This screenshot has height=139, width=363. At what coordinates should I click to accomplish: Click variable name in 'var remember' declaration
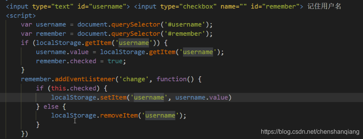[51, 33]
